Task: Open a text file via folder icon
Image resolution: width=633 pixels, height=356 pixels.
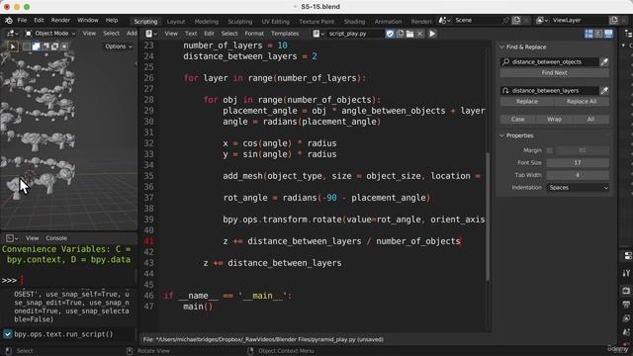Action: click(409, 34)
